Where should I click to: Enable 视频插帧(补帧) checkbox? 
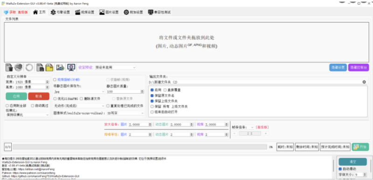[x=55, y=80]
